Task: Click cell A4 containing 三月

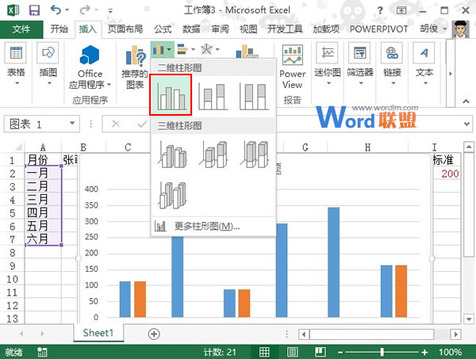Action: pos(43,200)
